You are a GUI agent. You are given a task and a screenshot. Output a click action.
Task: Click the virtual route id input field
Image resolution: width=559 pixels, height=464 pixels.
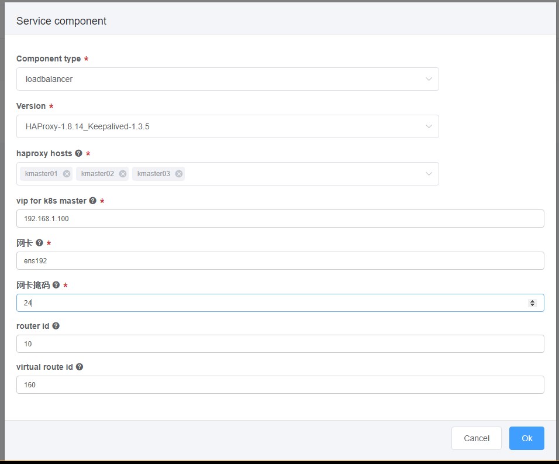280,385
